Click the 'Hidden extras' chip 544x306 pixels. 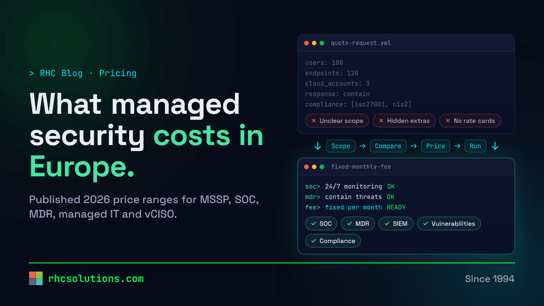point(404,121)
